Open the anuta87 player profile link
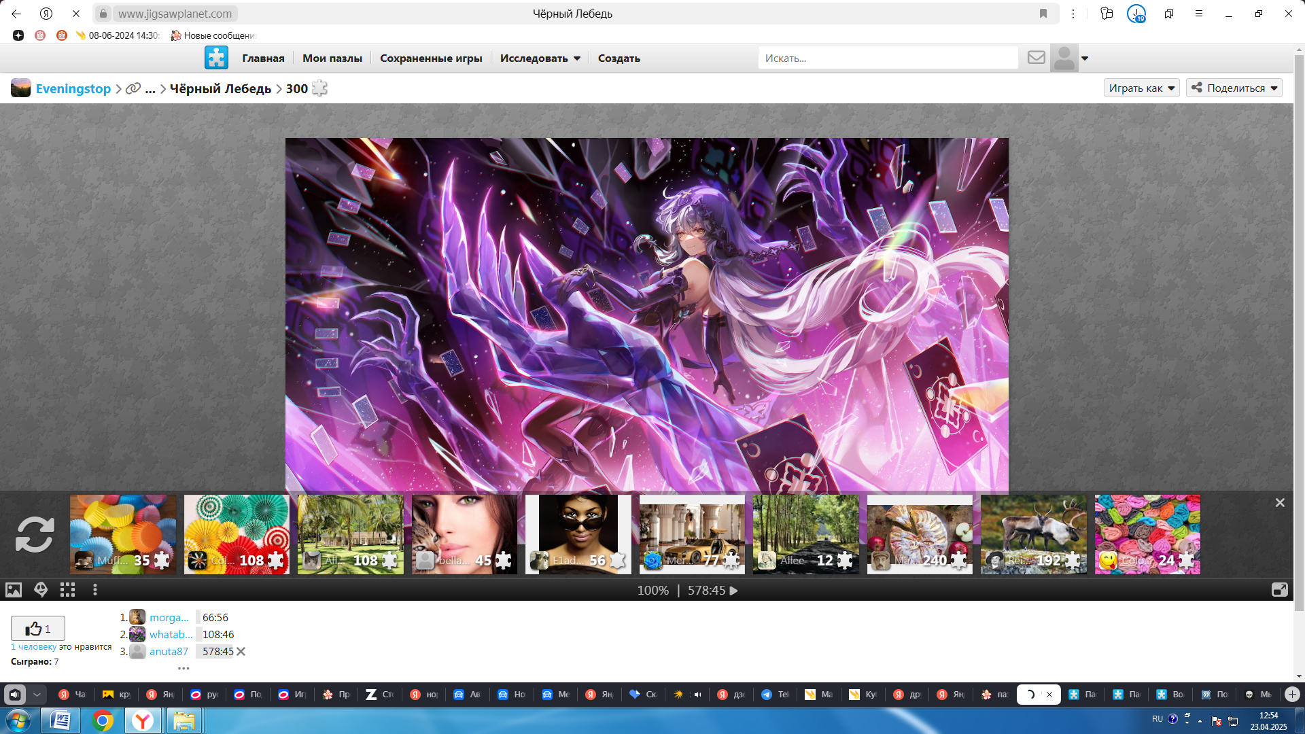The height and width of the screenshot is (734, 1305). (169, 651)
